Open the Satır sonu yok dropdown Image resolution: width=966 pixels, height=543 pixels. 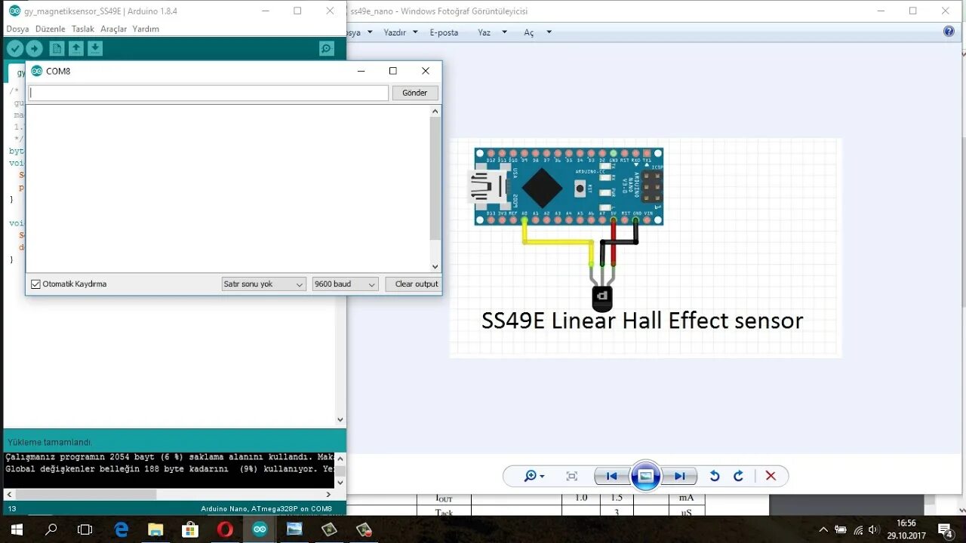point(263,284)
